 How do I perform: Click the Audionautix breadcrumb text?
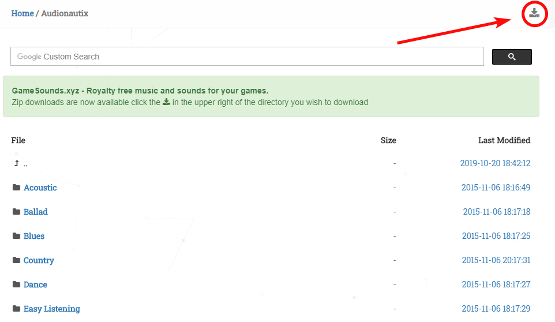coord(65,13)
